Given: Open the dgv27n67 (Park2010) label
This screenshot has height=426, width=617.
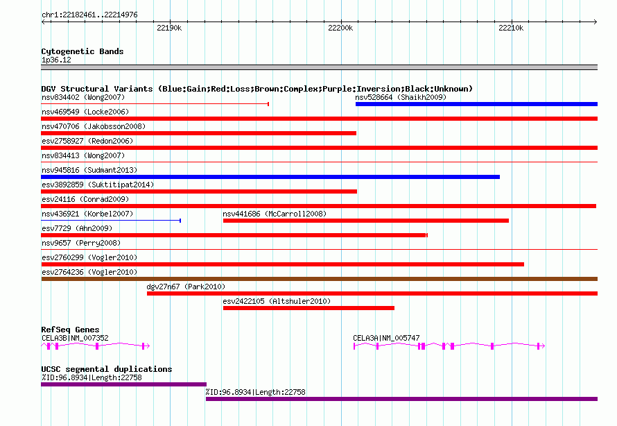Looking at the screenshot, I should 186,287.
